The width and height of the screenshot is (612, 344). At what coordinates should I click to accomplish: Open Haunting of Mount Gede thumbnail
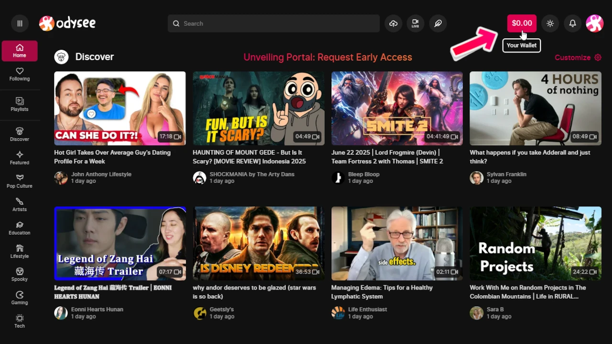tap(259, 108)
